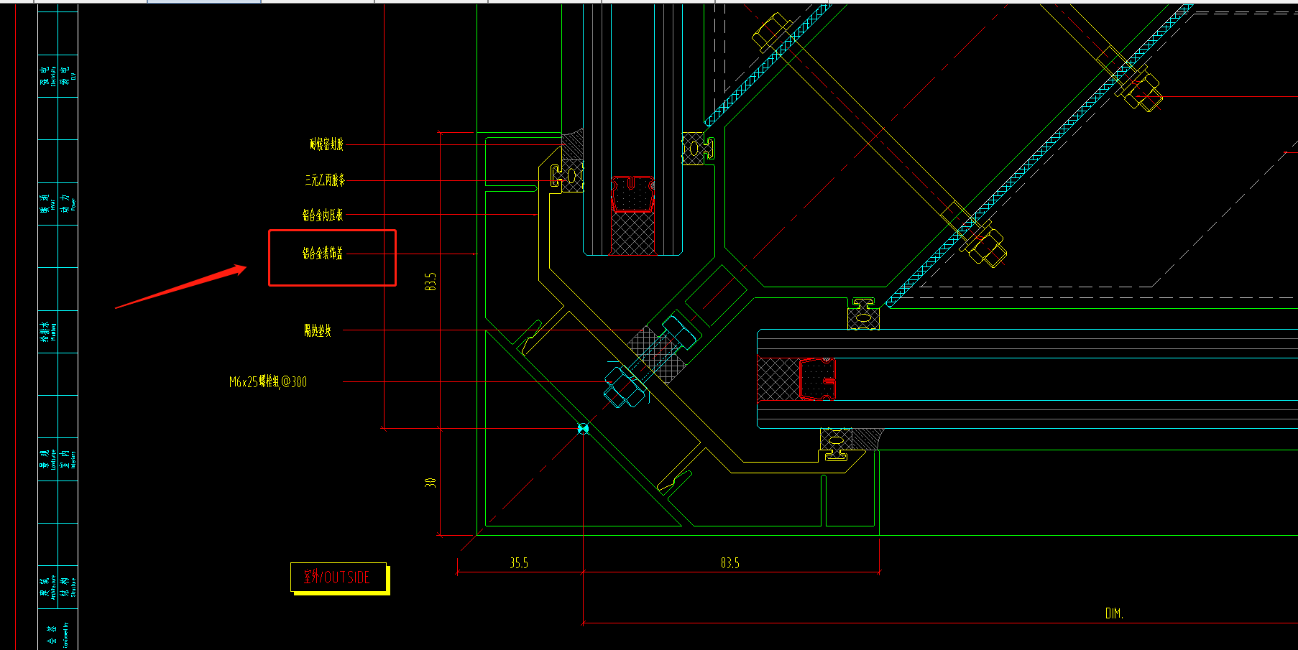
Task: Select the 建筑 Architecture title block cell
Action: [47, 587]
